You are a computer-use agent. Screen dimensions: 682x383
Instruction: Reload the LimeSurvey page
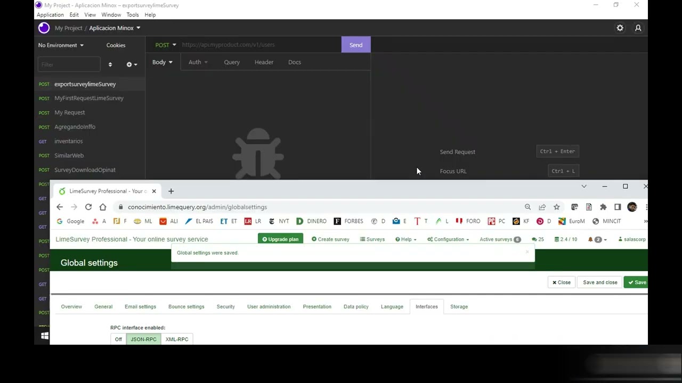coord(88,207)
